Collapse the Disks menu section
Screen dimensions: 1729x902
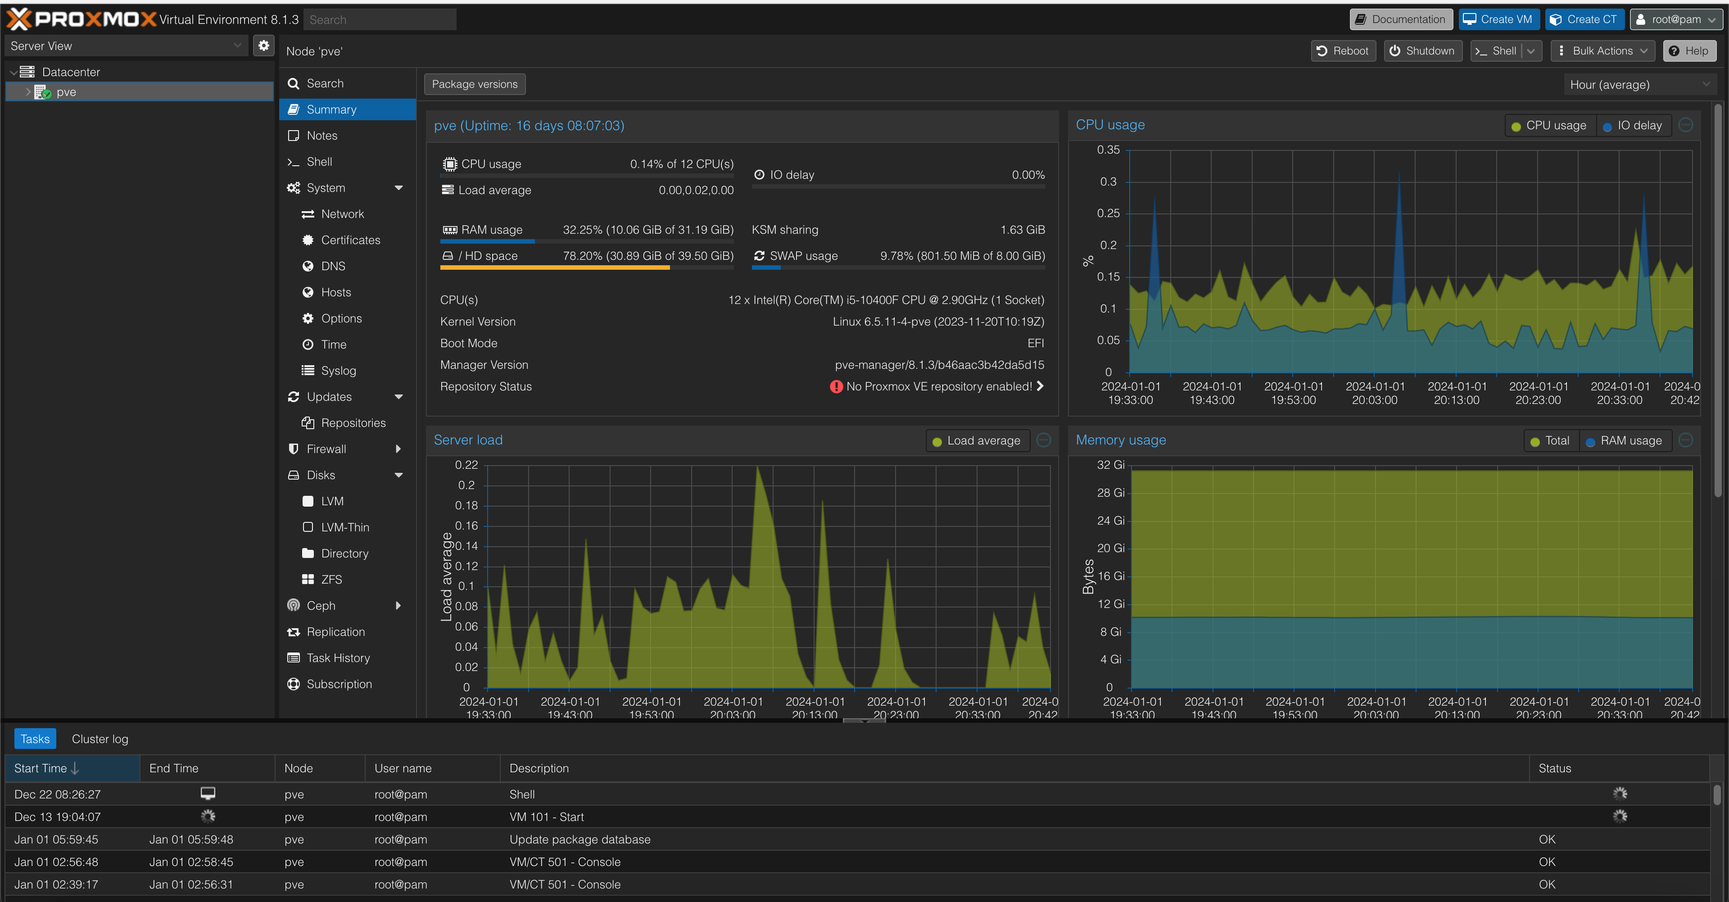click(398, 475)
